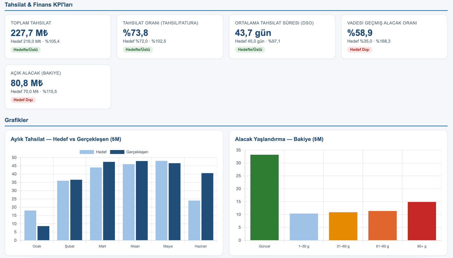This screenshot has height=258, width=453.
Task: Click the Haziran Hedef bar
Action: coord(194,220)
